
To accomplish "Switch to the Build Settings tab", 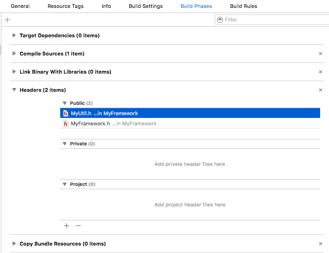I will [146, 6].
